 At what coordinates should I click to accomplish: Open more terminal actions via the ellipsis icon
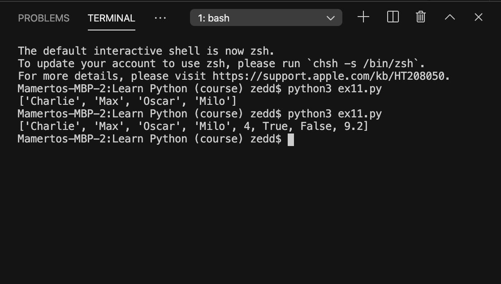[160, 18]
